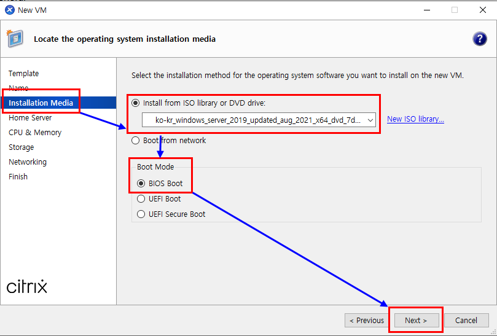Cancel the New VM wizard
This screenshot has width=497, height=336.
click(x=466, y=321)
